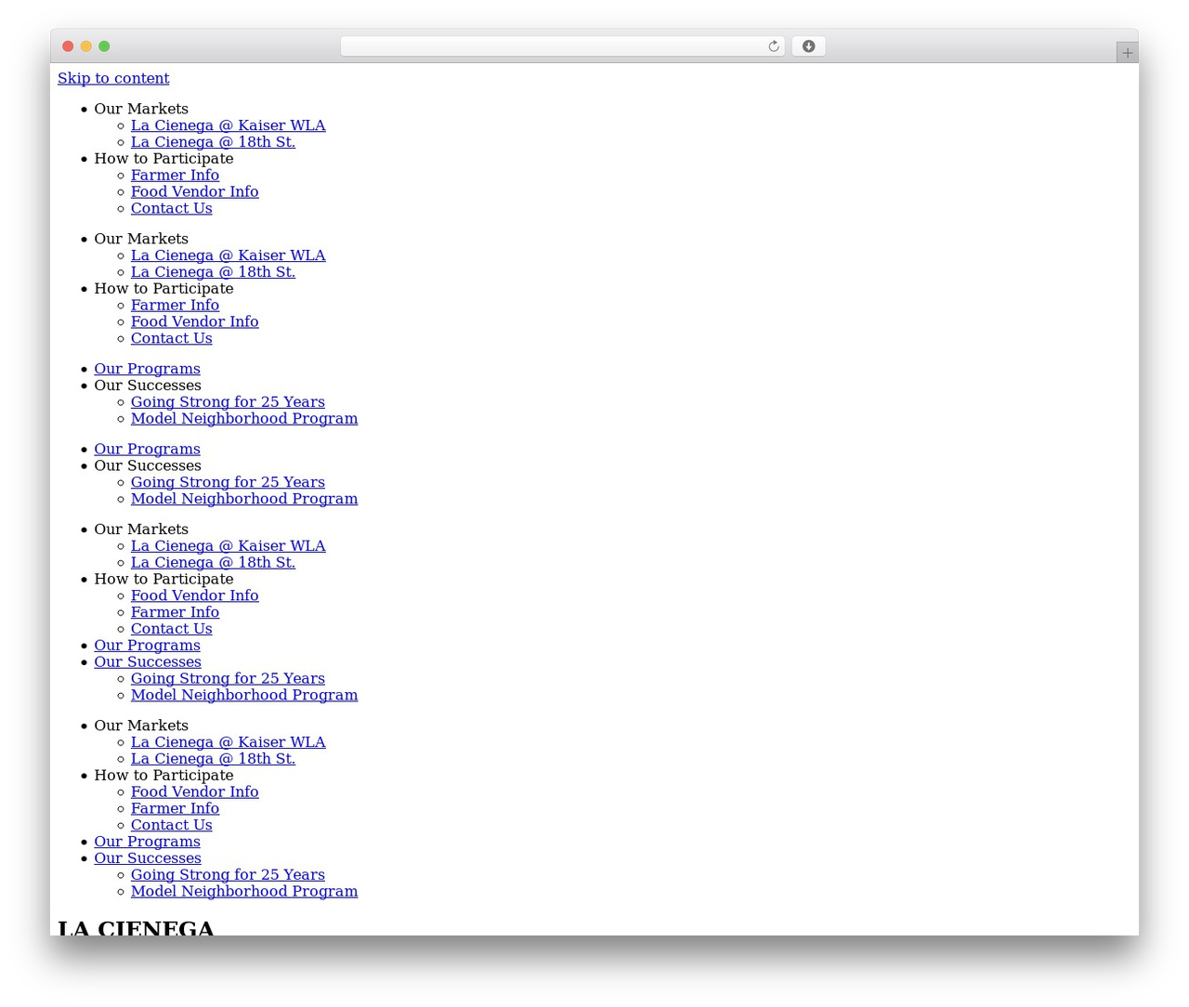Open the last Model Neighborhood Program link
This screenshot has width=1189, height=1007.
[244, 892]
